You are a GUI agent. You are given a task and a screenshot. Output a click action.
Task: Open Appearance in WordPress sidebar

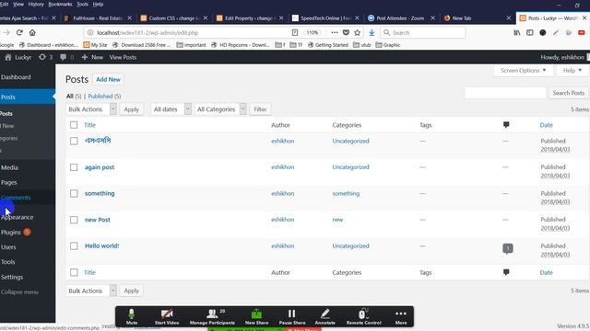17,217
